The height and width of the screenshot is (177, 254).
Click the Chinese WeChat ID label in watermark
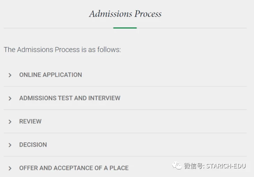[x=194, y=166]
